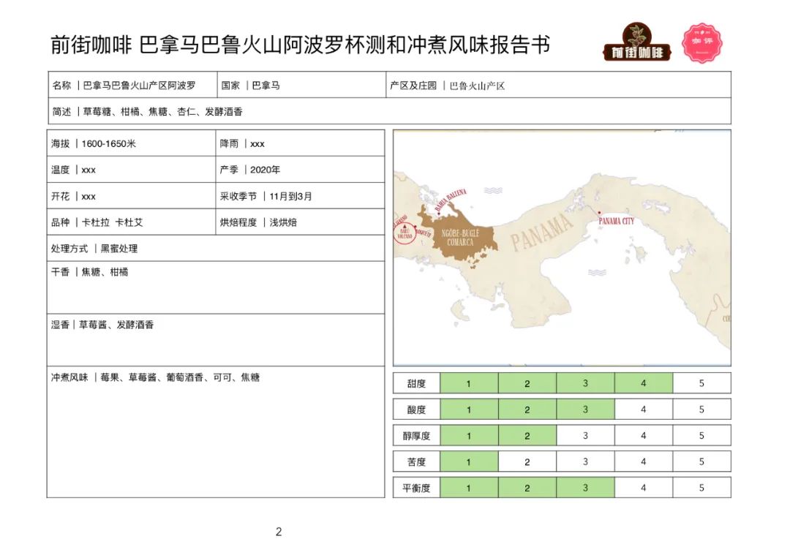The height and width of the screenshot is (558, 790).
Task: Select score 5 in the 苦度 row
Action: pos(701,461)
